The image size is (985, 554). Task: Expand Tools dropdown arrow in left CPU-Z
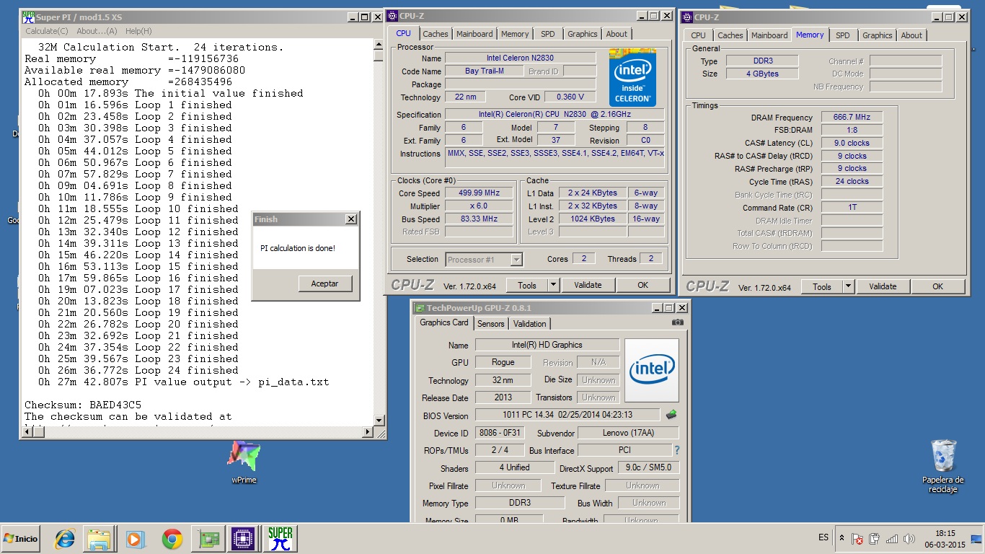[553, 285]
